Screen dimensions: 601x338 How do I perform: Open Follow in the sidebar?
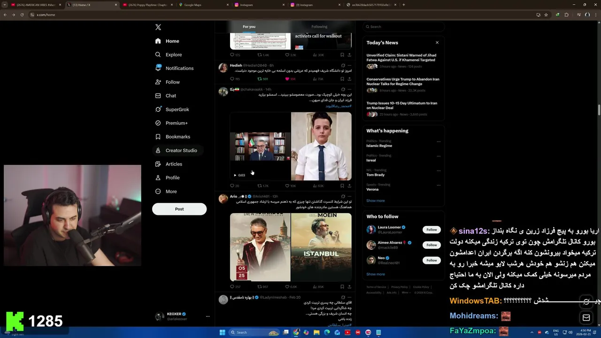click(167, 82)
